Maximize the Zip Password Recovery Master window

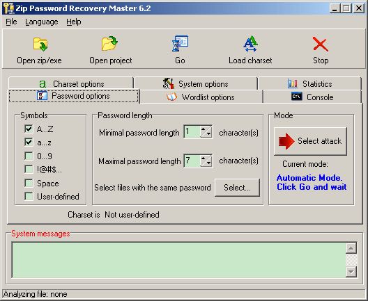346,8
